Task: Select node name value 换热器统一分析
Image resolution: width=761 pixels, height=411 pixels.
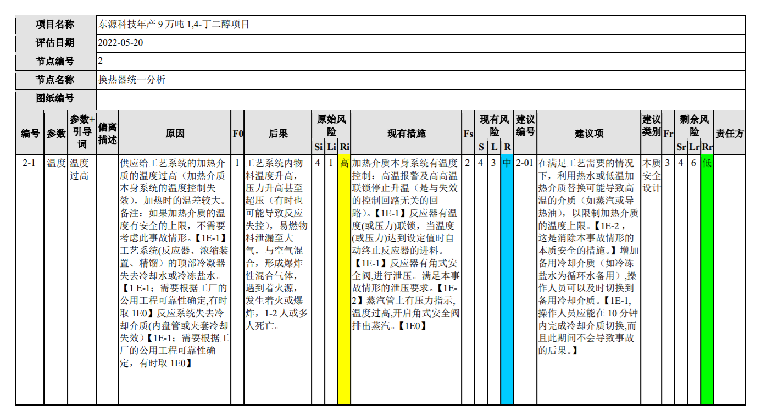Action: point(132,80)
